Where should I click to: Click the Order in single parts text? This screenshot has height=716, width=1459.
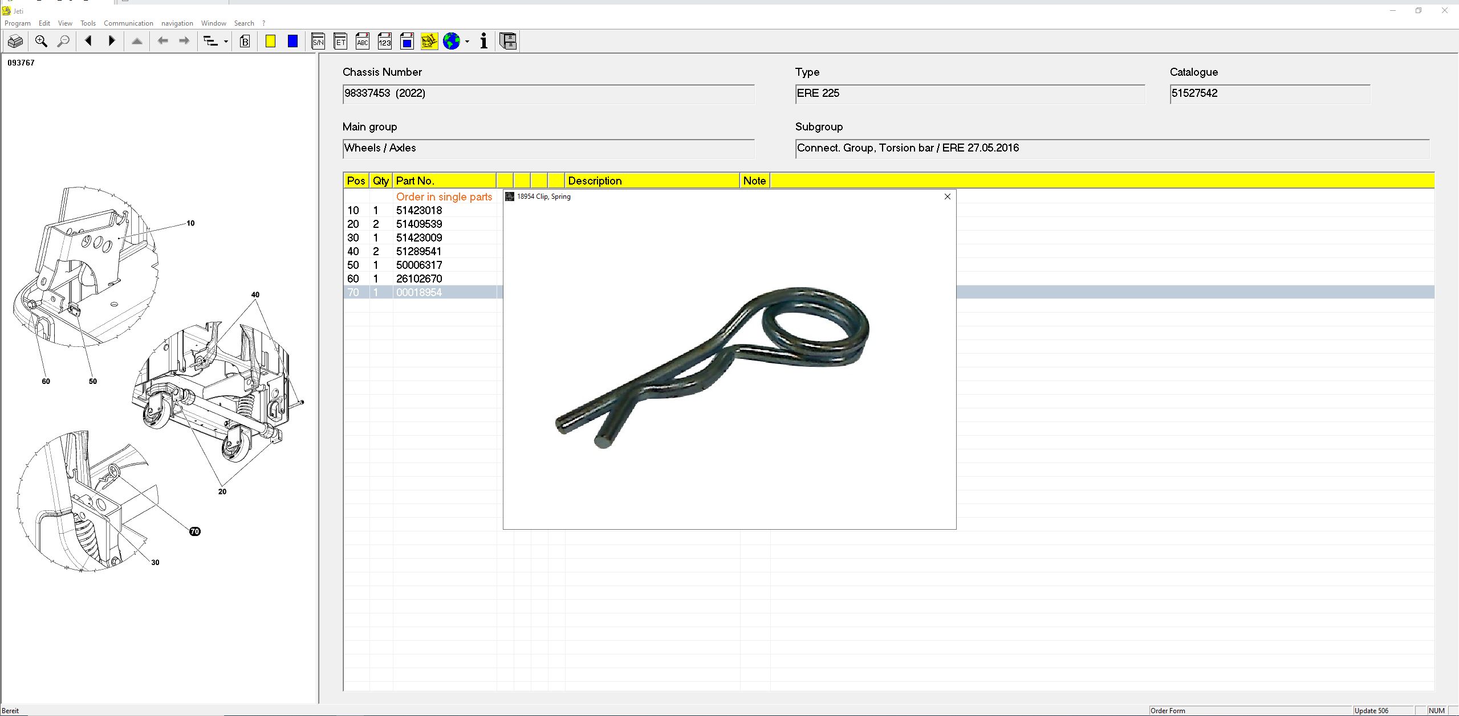pos(444,197)
